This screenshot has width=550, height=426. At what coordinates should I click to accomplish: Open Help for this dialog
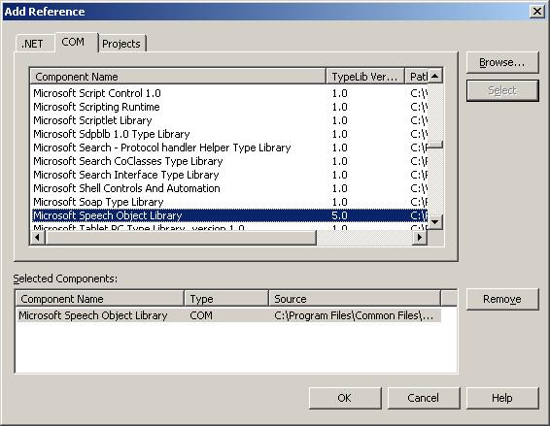[x=502, y=398]
